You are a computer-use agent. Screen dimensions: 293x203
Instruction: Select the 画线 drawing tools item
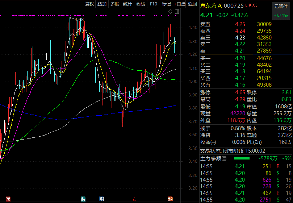pos(140,4)
